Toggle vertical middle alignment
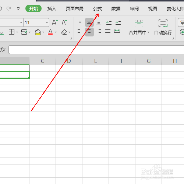184x184 pixels. click(89, 22)
